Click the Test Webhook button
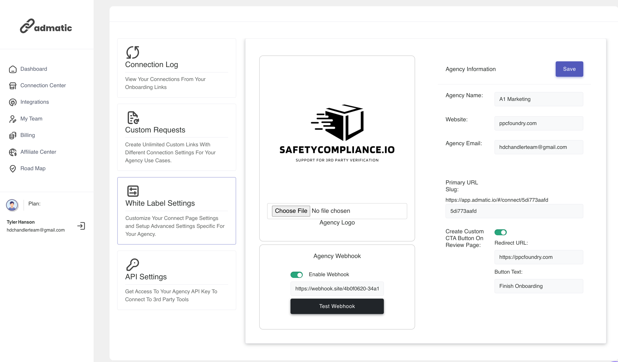 (x=337, y=306)
